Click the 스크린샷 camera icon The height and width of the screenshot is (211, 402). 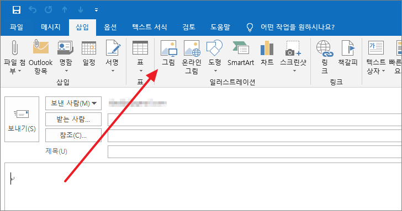tap(293, 48)
